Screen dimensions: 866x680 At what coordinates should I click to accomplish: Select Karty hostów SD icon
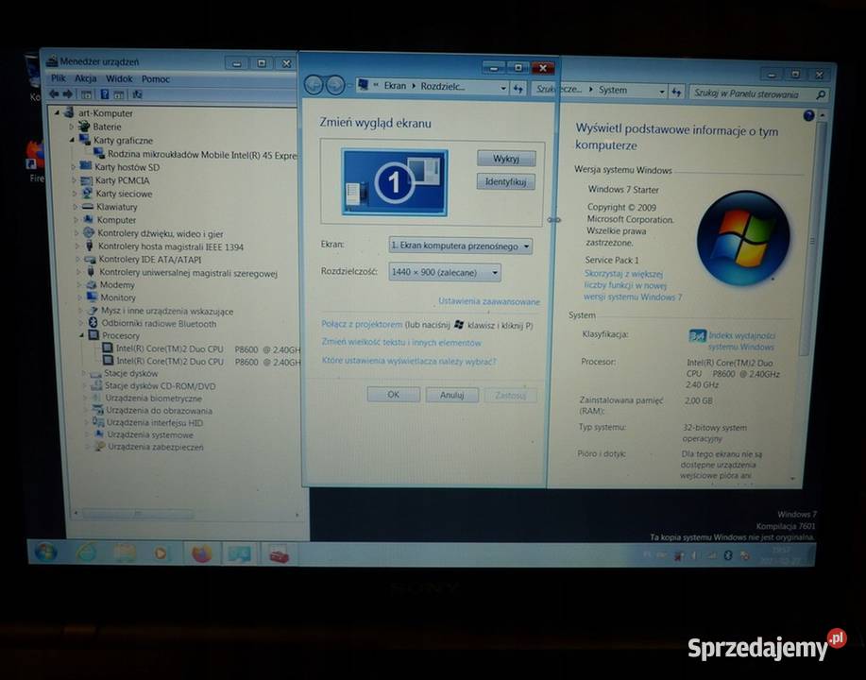(86, 166)
